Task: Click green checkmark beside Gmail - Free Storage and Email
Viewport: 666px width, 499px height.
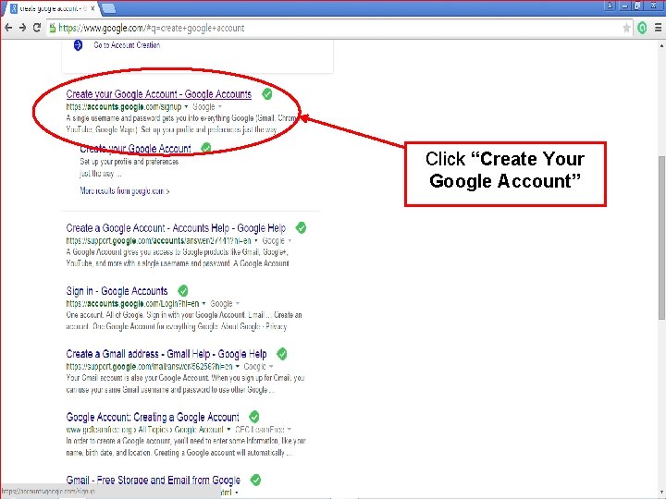Action: (x=255, y=480)
